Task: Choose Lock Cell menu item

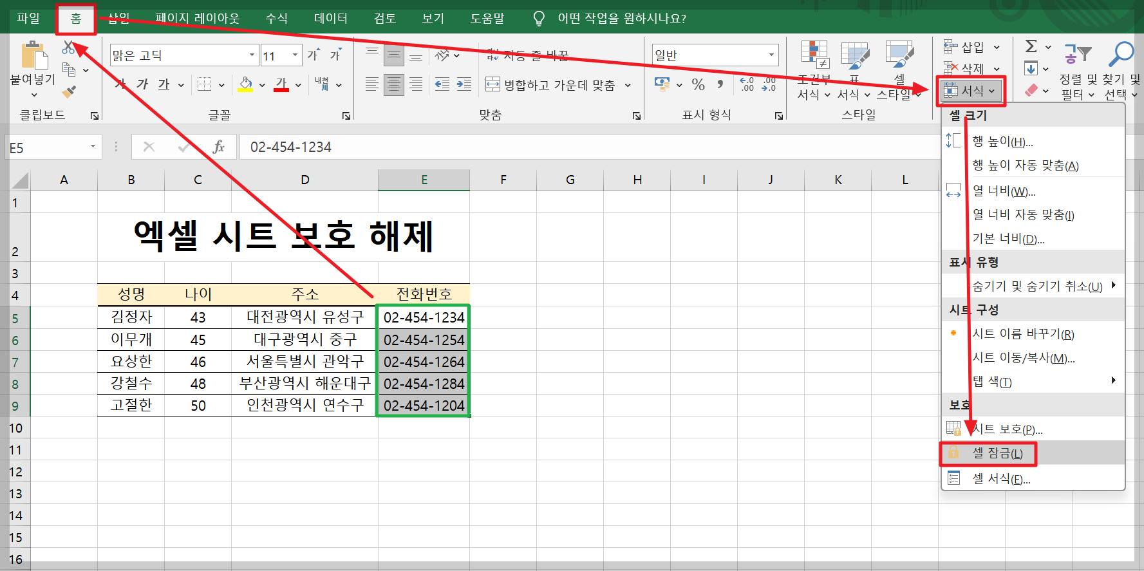Action: coord(1033,453)
